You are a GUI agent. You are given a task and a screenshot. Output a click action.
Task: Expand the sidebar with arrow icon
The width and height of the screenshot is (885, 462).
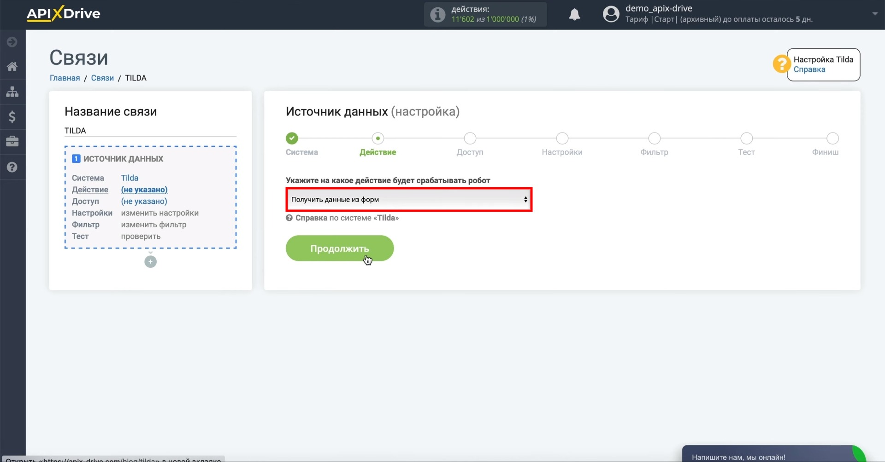[x=12, y=42]
